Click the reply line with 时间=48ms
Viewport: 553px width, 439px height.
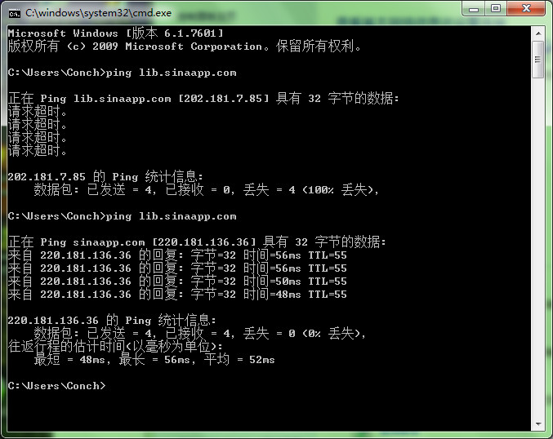pos(177,294)
